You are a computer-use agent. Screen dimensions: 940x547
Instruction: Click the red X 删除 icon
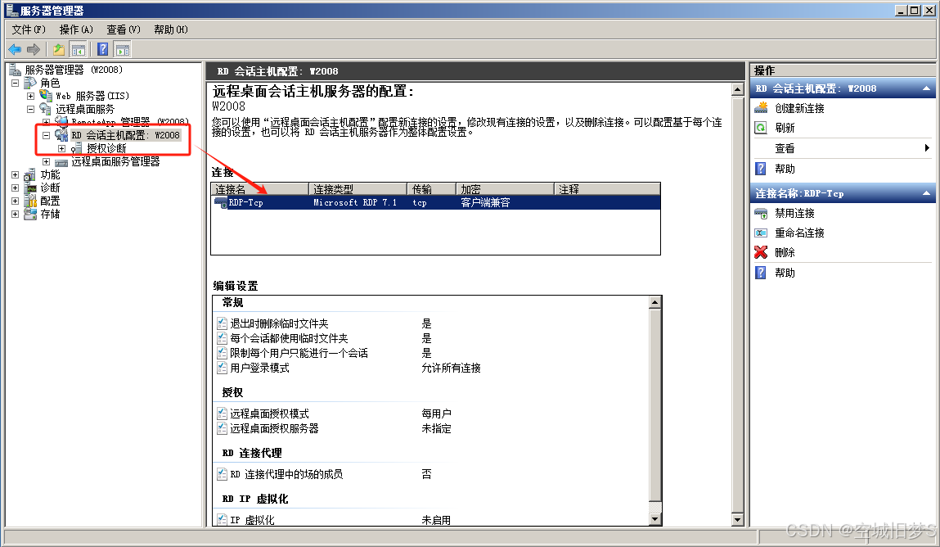pos(760,252)
